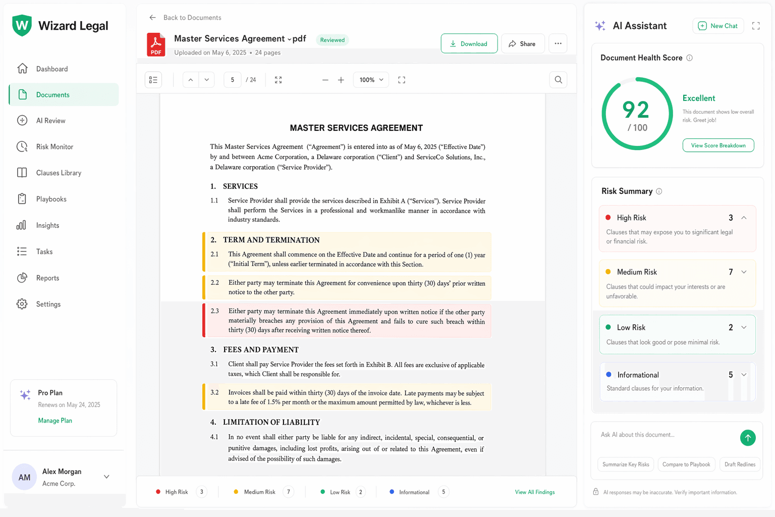Expand the Alex Morgan account menu
Screen dimensions: 775x517
[106, 477]
